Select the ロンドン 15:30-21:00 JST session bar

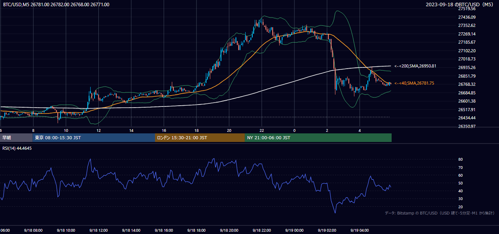point(200,138)
